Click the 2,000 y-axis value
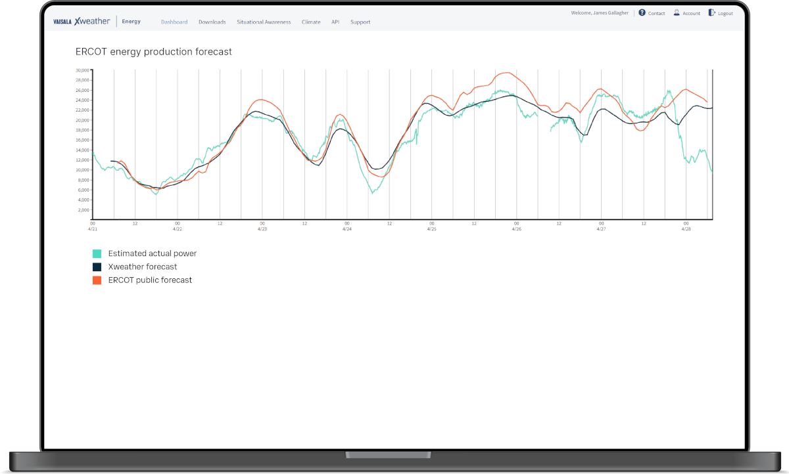Viewport: 789px width, 474px height. (84, 210)
